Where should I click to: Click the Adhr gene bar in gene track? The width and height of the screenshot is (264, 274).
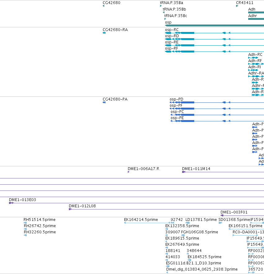click(256, 19)
